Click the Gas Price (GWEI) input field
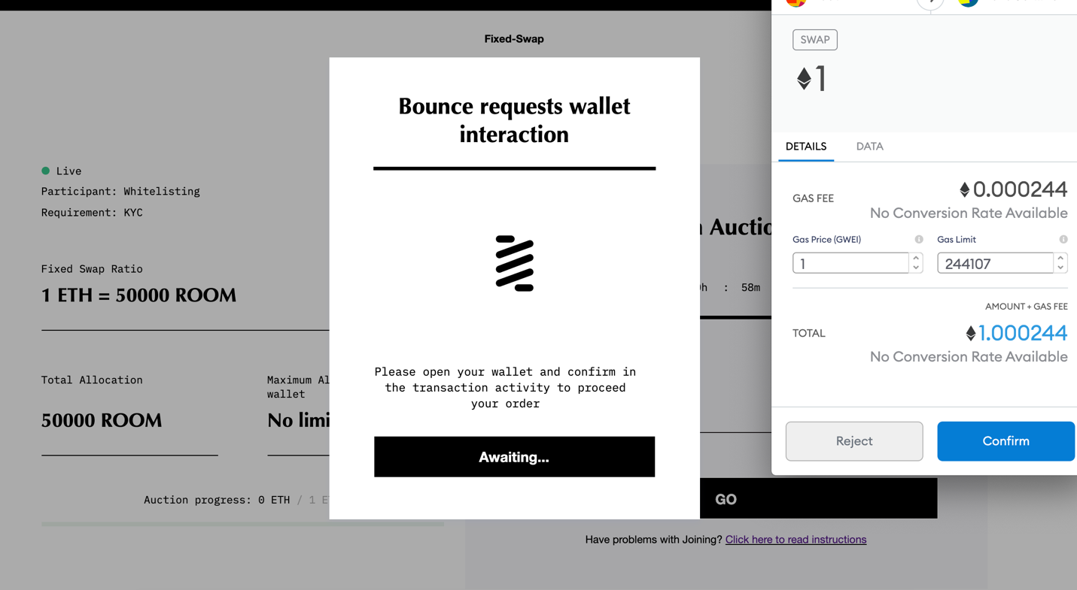The width and height of the screenshot is (1077, 590). point(850,263)
